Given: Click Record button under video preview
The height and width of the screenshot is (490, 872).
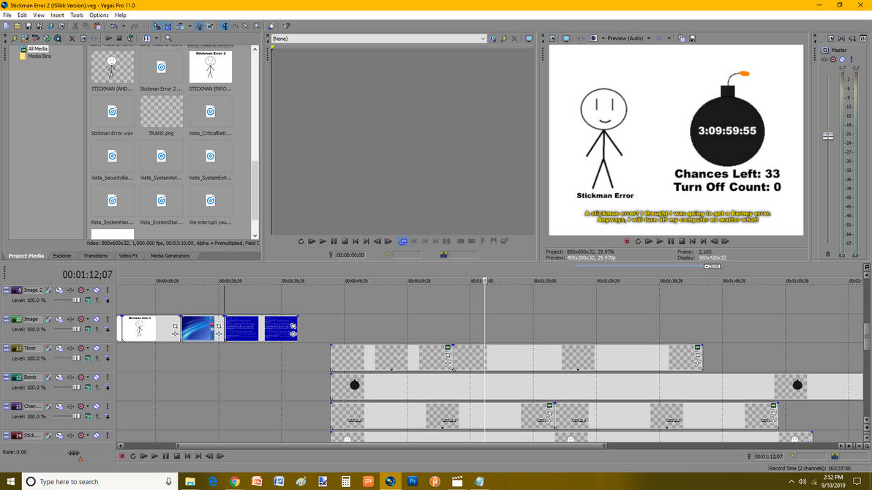Looking at the screenshot, I should (628, 241).
